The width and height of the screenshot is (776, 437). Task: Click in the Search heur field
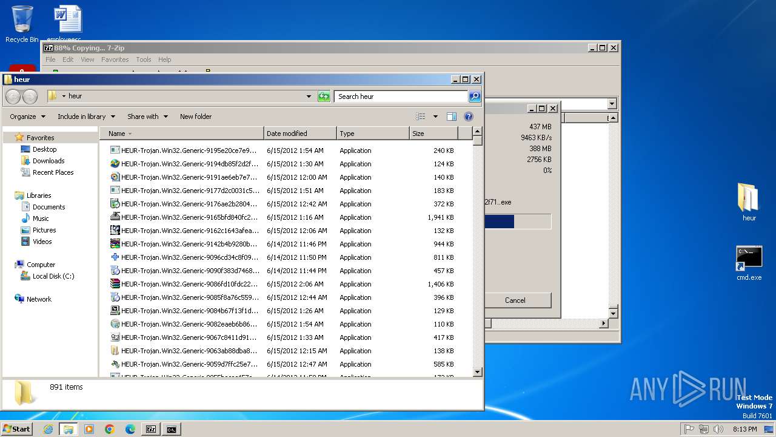401,97
